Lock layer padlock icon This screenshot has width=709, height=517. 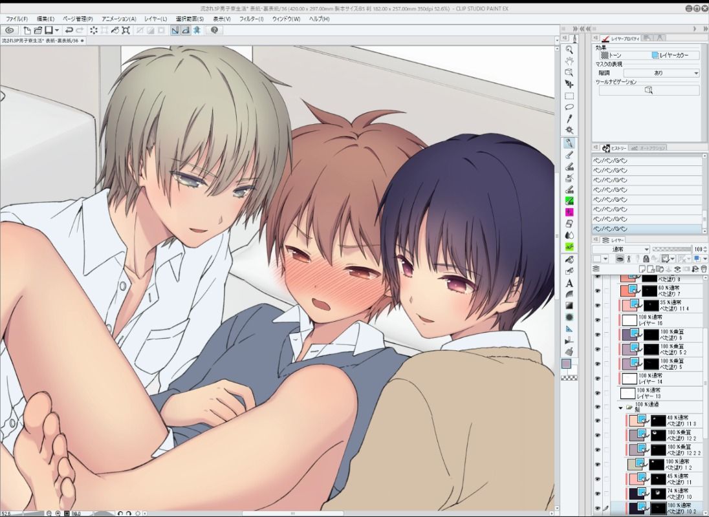646,258
